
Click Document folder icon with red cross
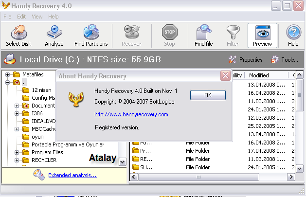(26, 106)
